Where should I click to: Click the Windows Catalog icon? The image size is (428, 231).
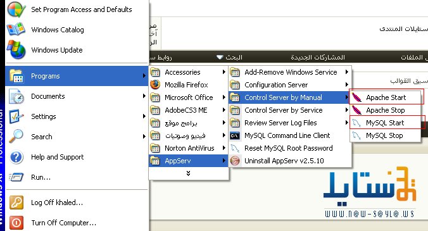(x=16, y=29)
